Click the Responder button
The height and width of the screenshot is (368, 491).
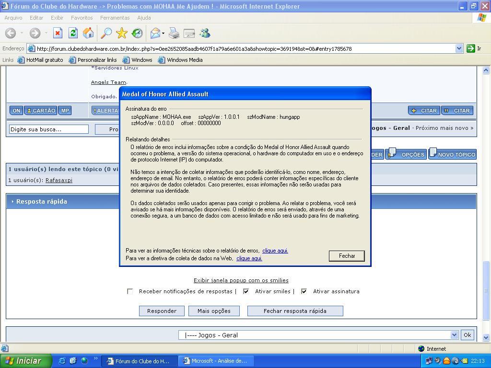click(x=162, y=310)
